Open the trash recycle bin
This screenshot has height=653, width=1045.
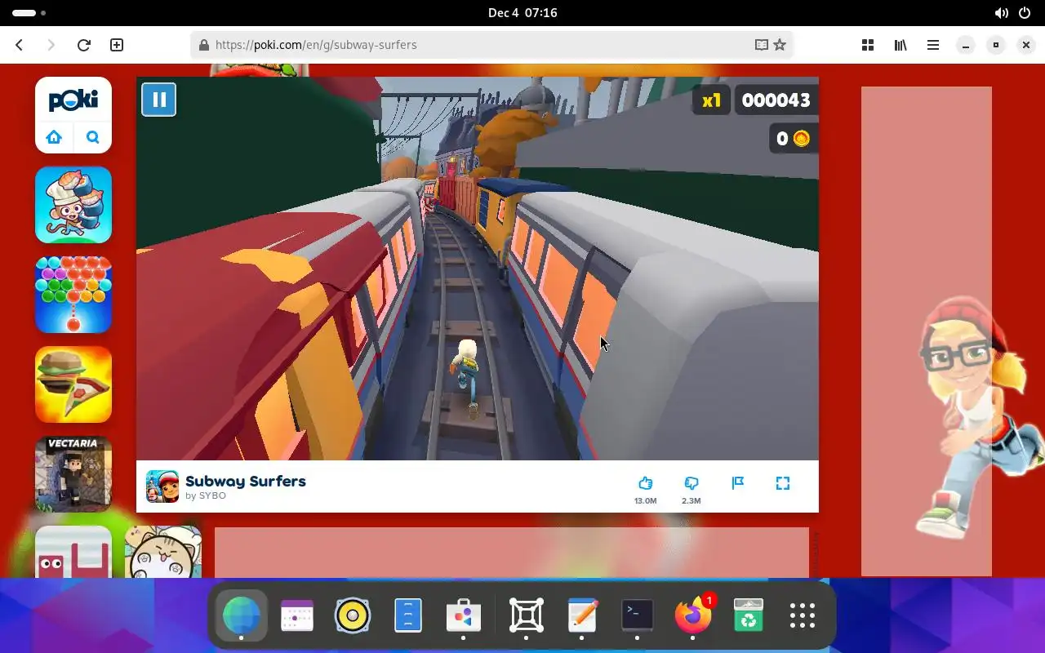(748, 615)
